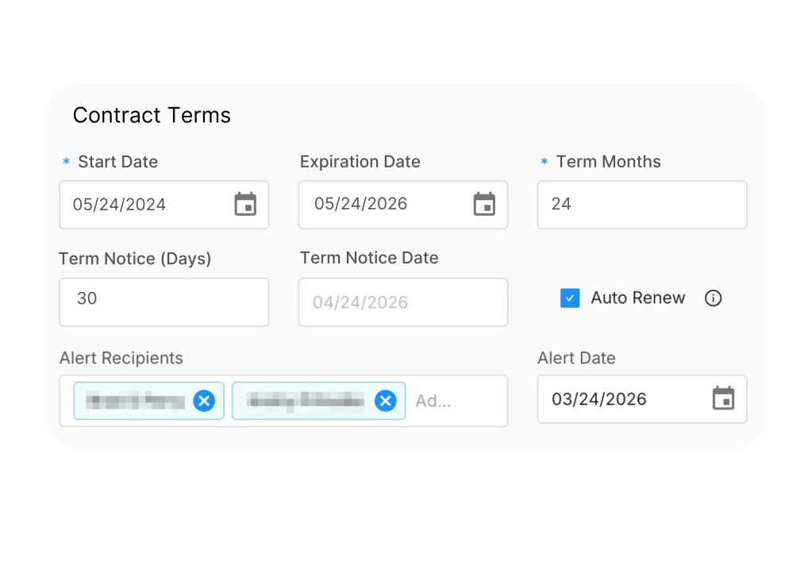The image size is (812, 580).
Task: Open the Start Date calendar picker
Action: [x=245, y=205]
